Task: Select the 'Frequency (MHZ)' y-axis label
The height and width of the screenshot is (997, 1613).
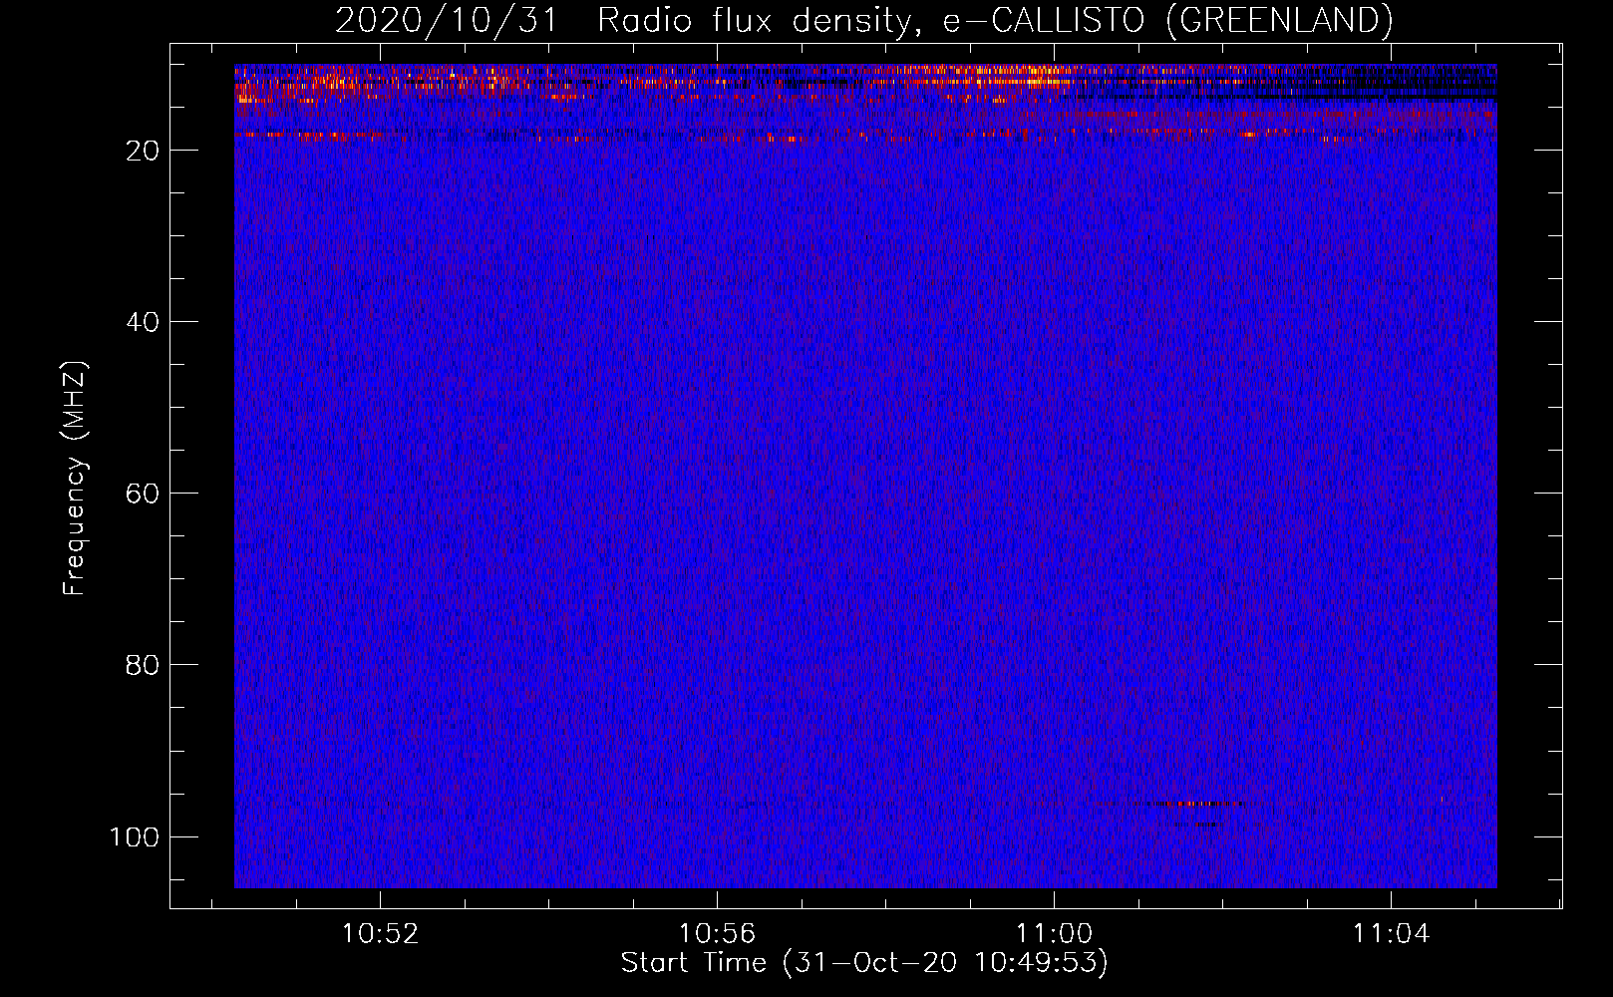Action: (x=75, y=479)
